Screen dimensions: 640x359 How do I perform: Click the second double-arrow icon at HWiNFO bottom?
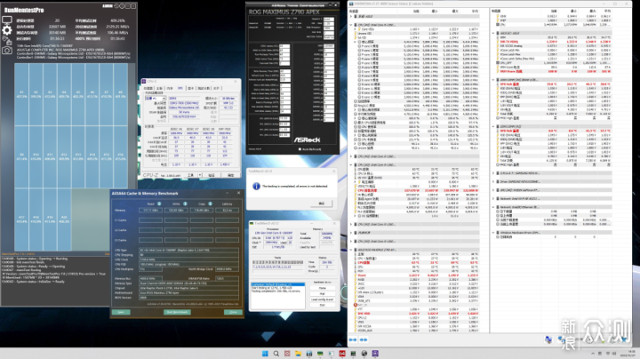tap(364, 339)
